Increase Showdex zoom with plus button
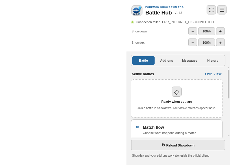 point(220,43)
